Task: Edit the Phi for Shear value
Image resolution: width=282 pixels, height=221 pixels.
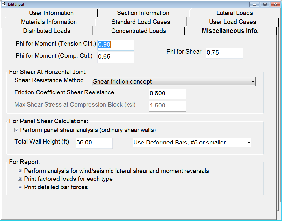Action: (224, 53)
